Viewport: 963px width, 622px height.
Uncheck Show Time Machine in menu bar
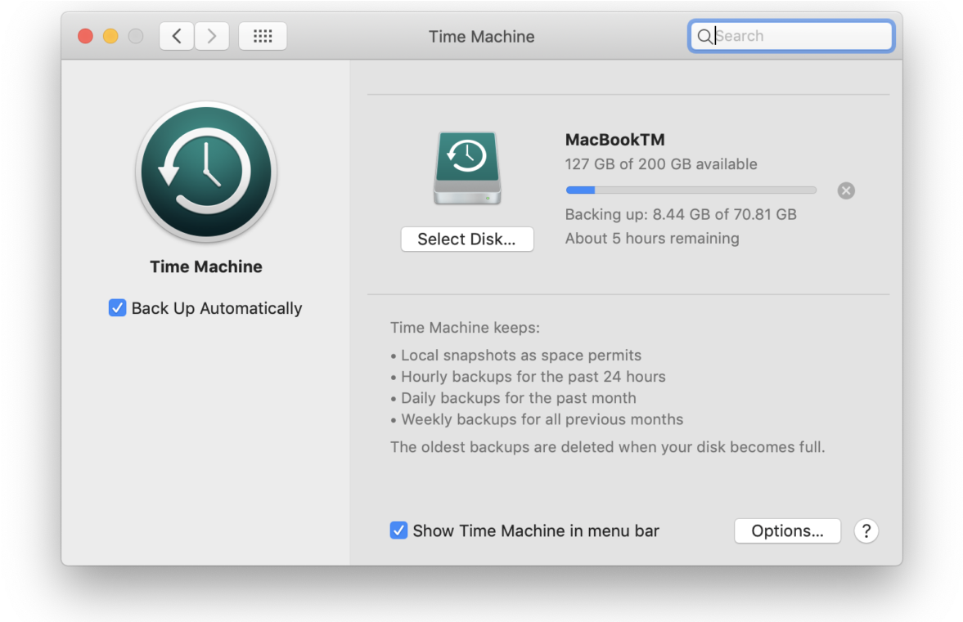click(398, 530)
